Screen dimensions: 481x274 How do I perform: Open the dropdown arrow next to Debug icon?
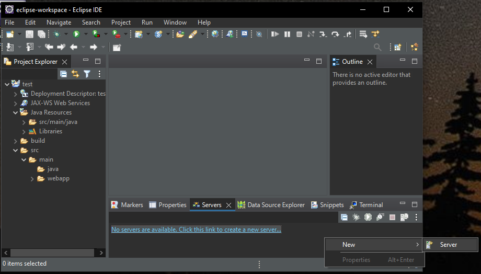tap(66, 34)
